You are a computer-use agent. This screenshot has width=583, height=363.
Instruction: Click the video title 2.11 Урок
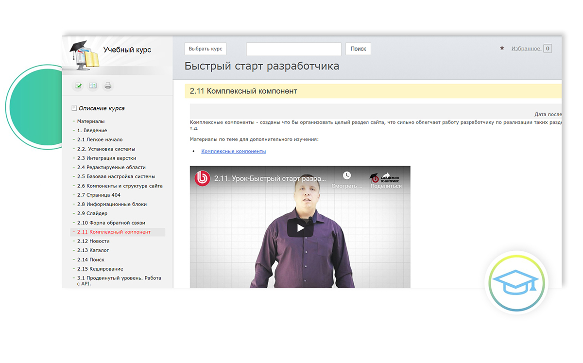pyautogui.click(x=270, y=178)
